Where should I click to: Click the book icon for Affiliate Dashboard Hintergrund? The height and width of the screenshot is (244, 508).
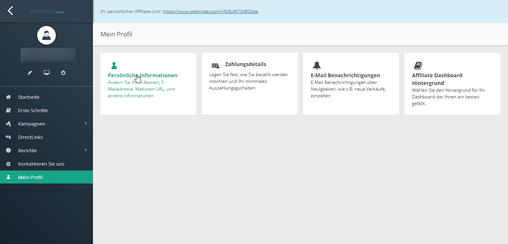point(418,66)
